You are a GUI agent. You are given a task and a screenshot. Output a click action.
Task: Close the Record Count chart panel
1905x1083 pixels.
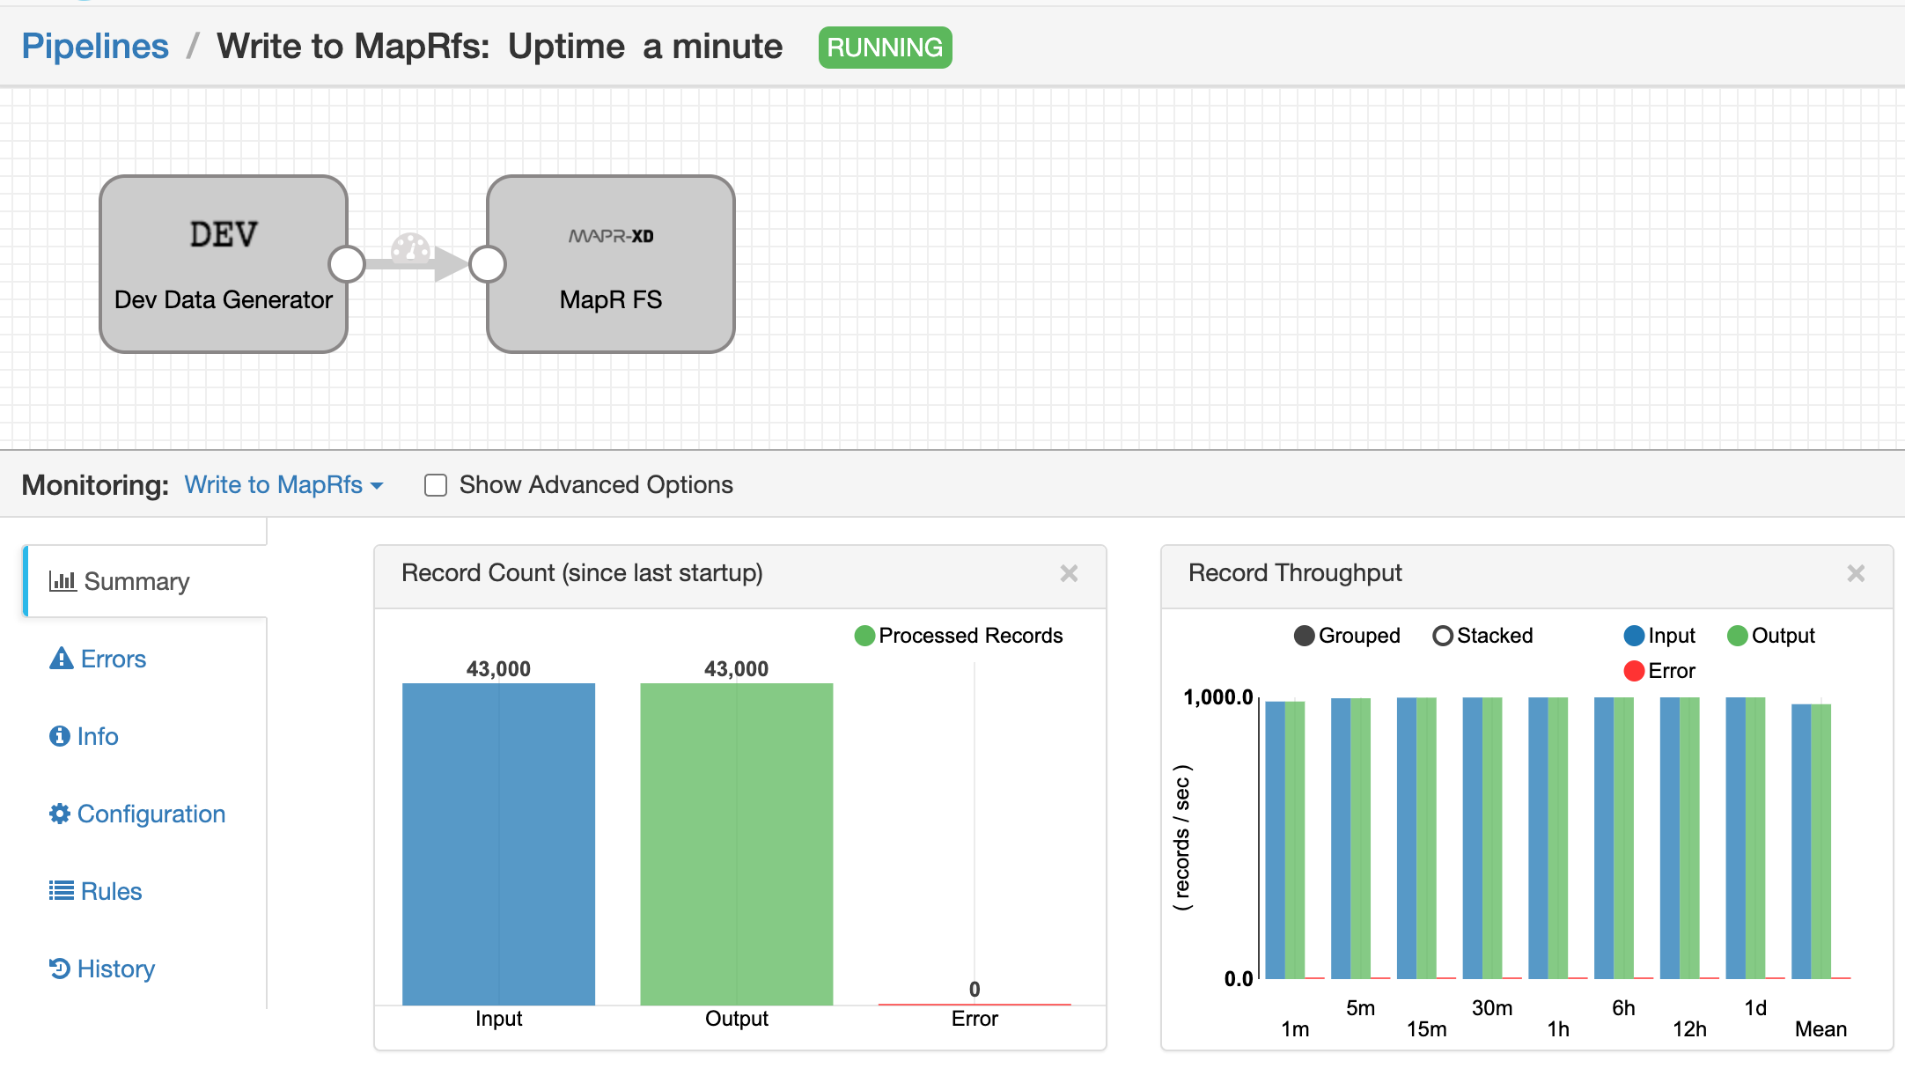pos(1069,573)
